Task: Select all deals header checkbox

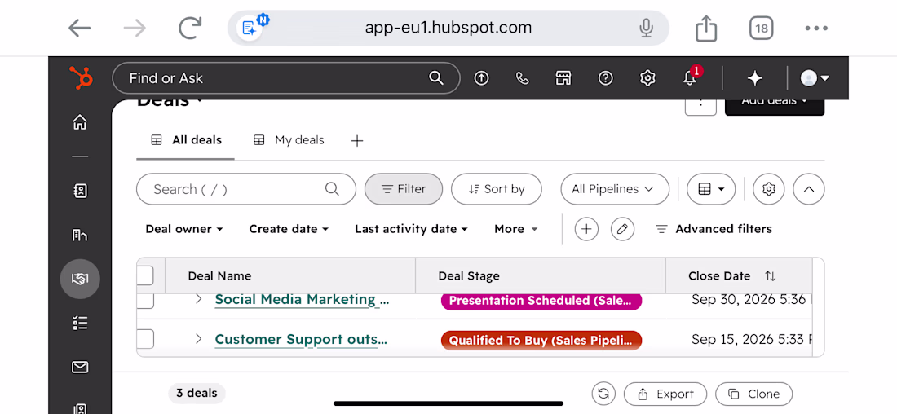Action: (x=145, y=275)
